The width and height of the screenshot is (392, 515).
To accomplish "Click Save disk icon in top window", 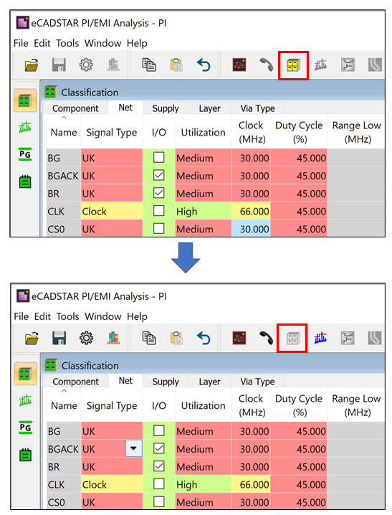I will tap(59, 65).
